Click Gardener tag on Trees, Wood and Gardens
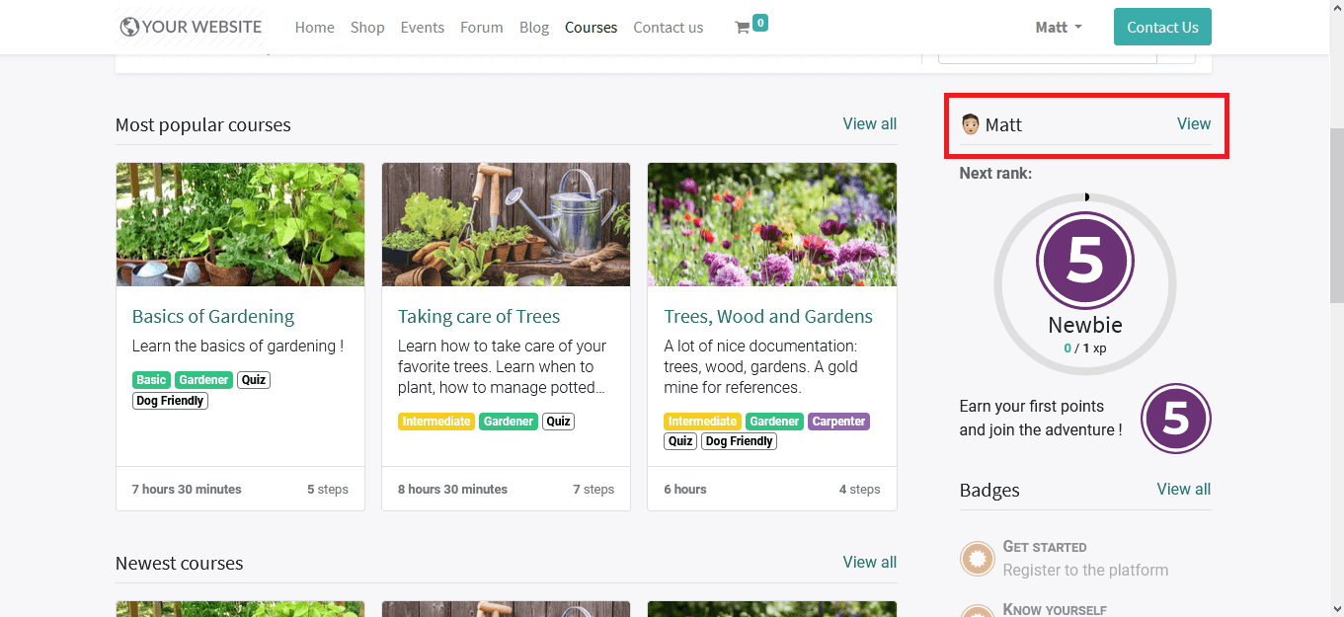The height and width of the screenshot is (617, 1344). click(775, 422)
